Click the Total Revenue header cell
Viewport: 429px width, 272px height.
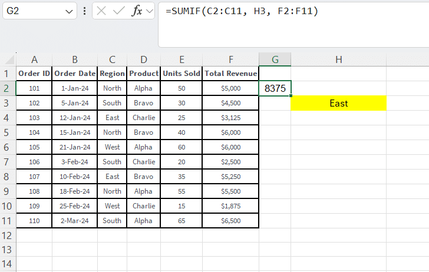pyautogui.click(x=231, y=74)
